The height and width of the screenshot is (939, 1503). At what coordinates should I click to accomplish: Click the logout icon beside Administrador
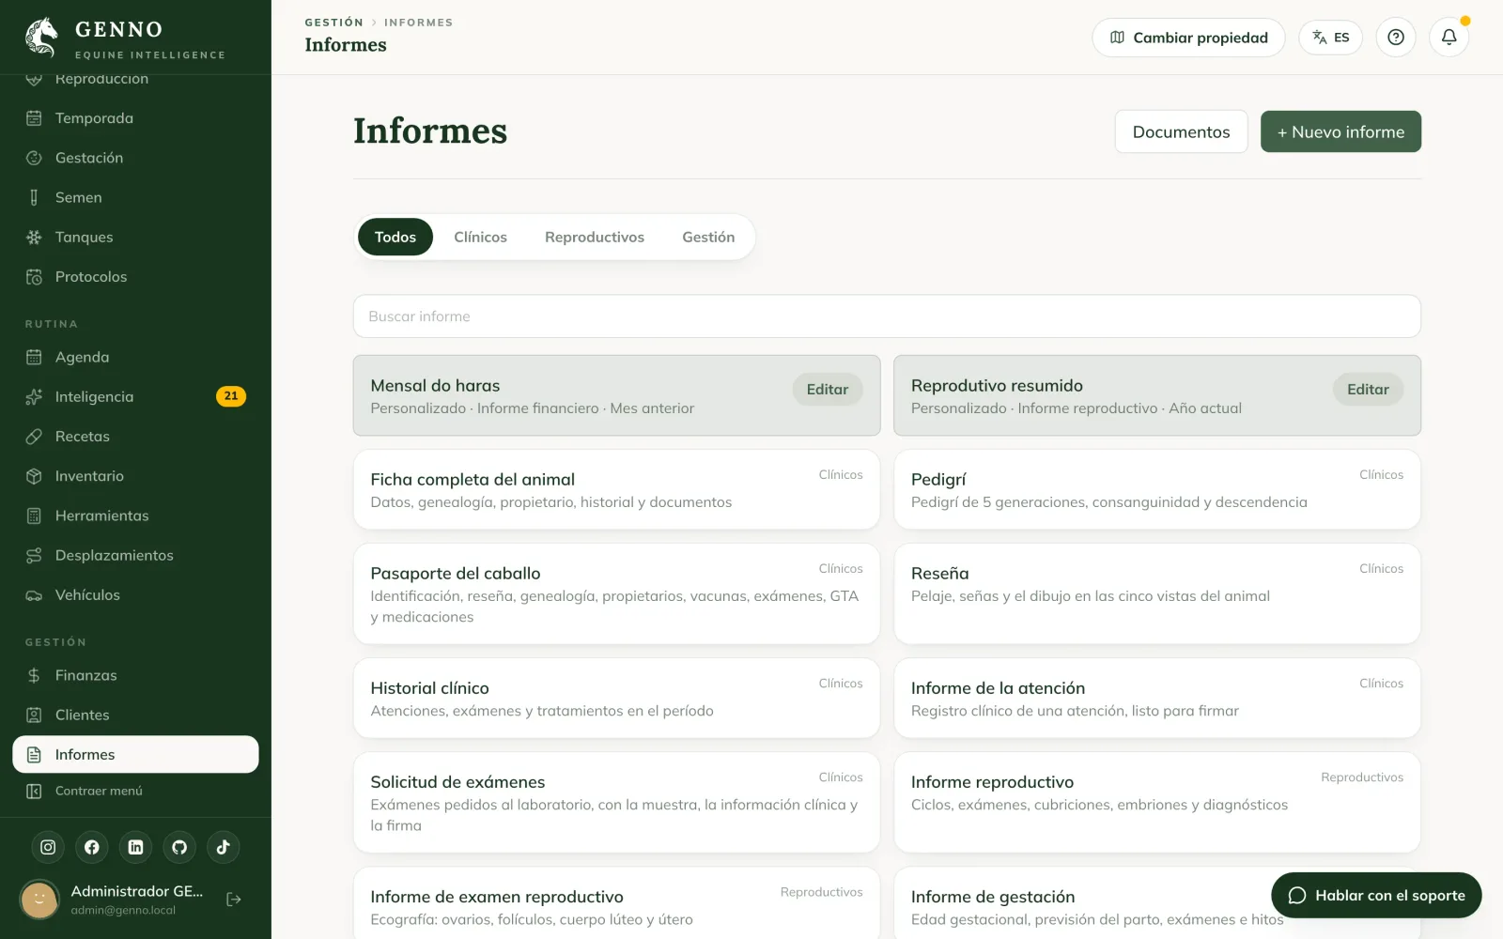click(x=234, y=900)
